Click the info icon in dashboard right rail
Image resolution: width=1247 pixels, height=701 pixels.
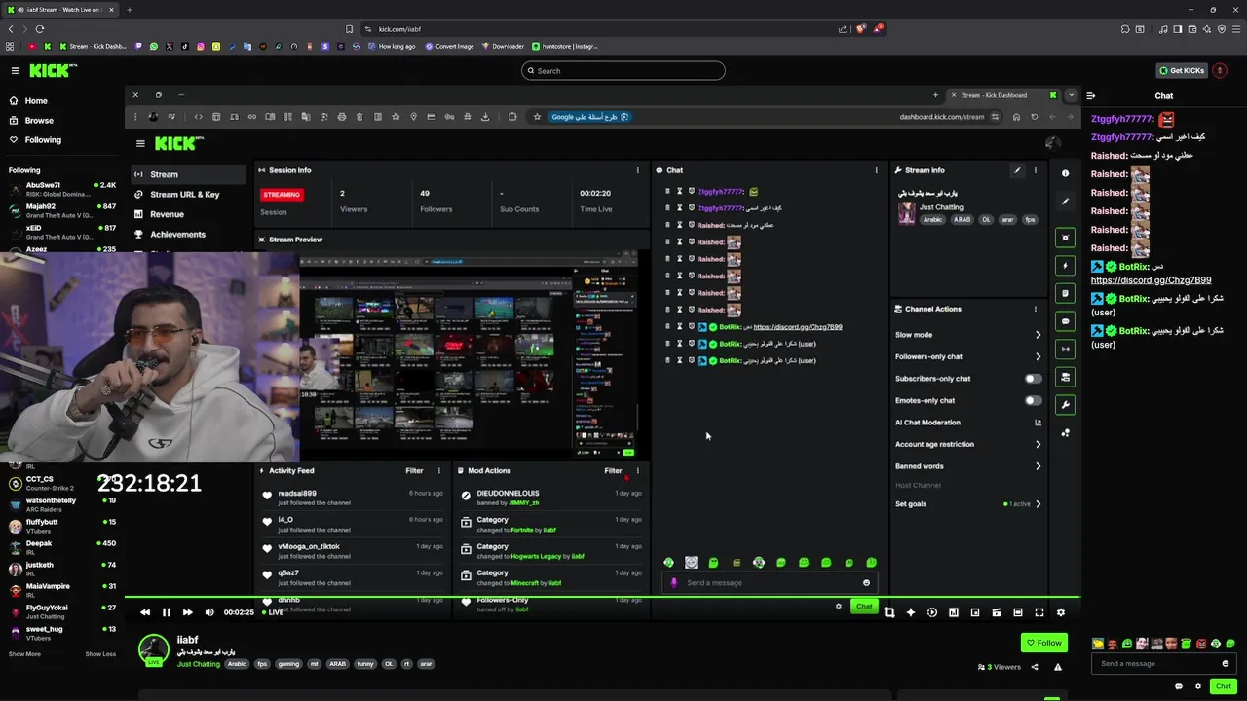coord(1065,173)
